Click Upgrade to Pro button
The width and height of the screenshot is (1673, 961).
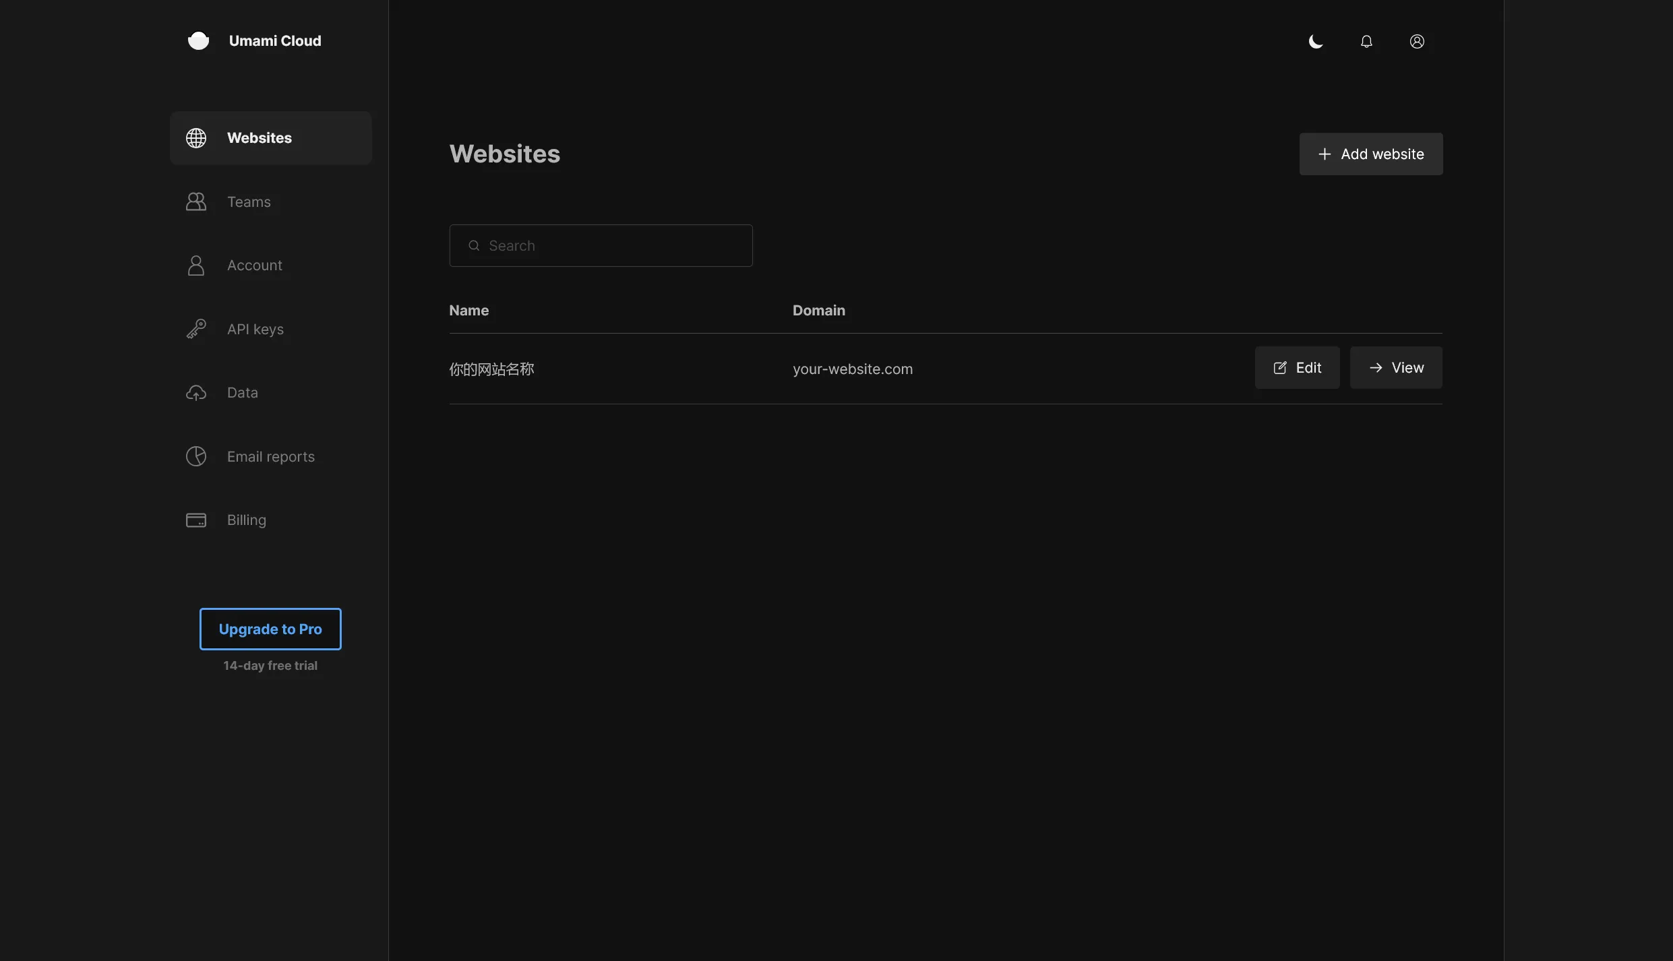[x=270, y=629]
